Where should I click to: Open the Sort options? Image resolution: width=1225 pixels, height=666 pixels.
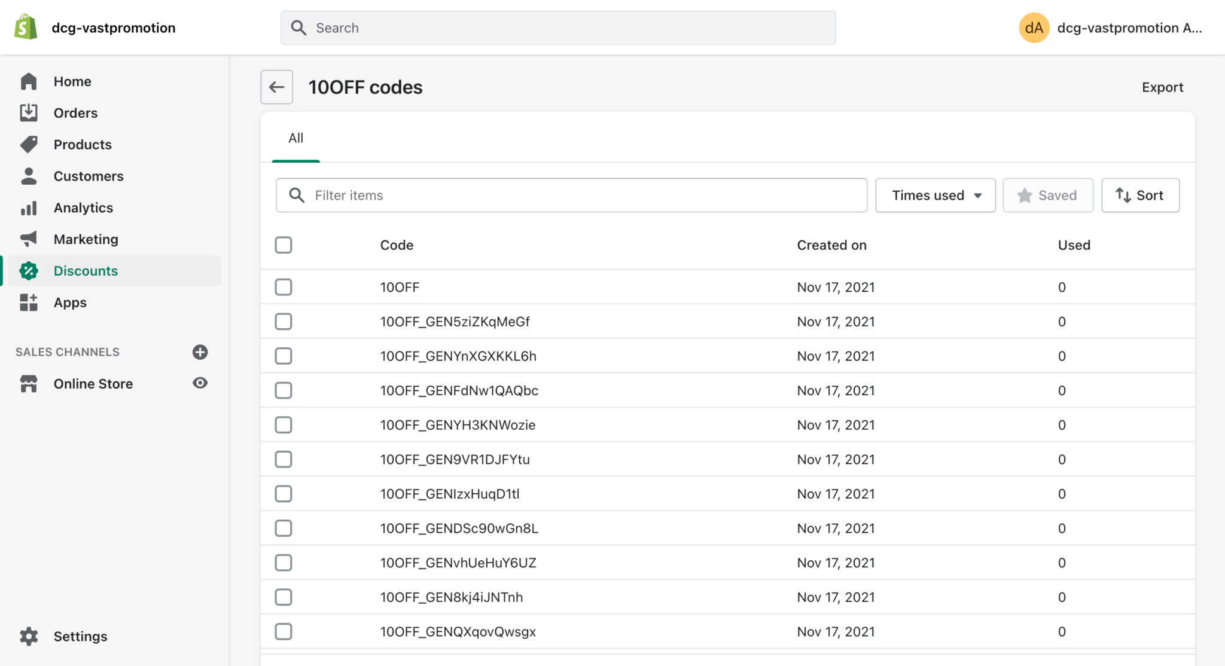pyautogui.click(x=1139, y=195)
